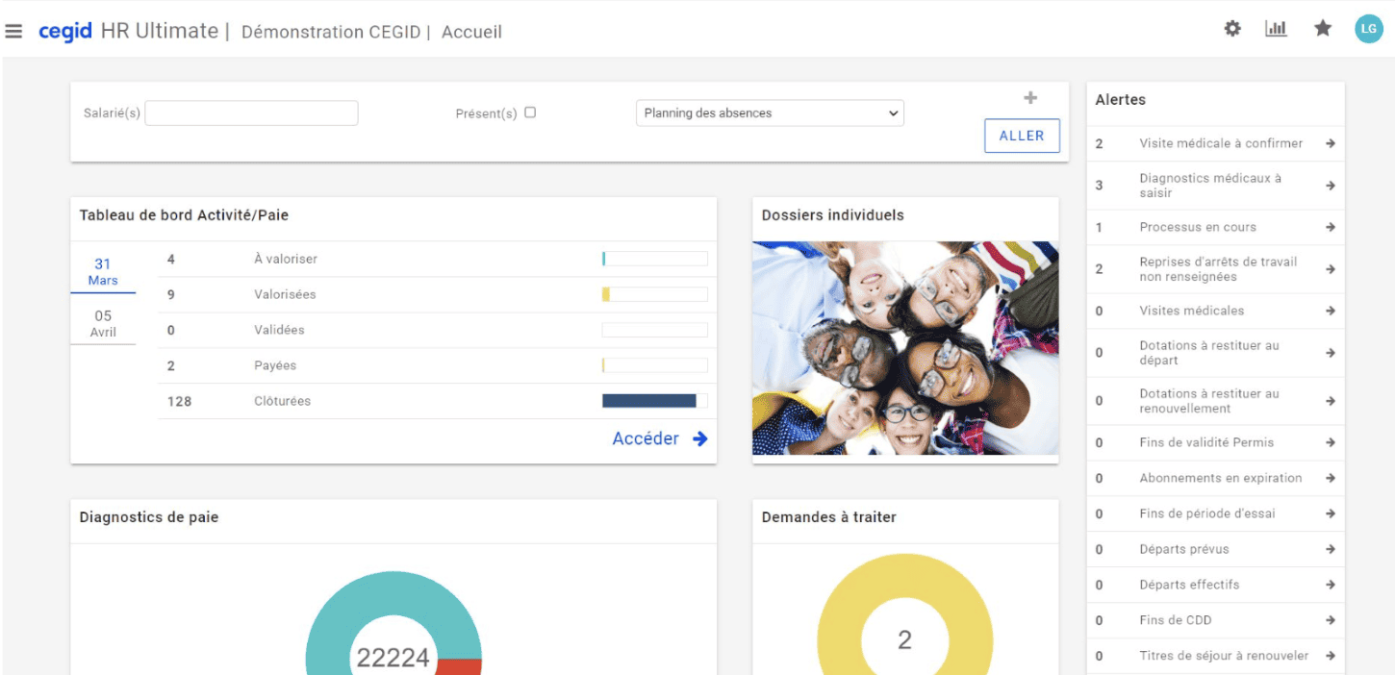Toggle the Présent(s) checkbox

(x=530, y=112)
